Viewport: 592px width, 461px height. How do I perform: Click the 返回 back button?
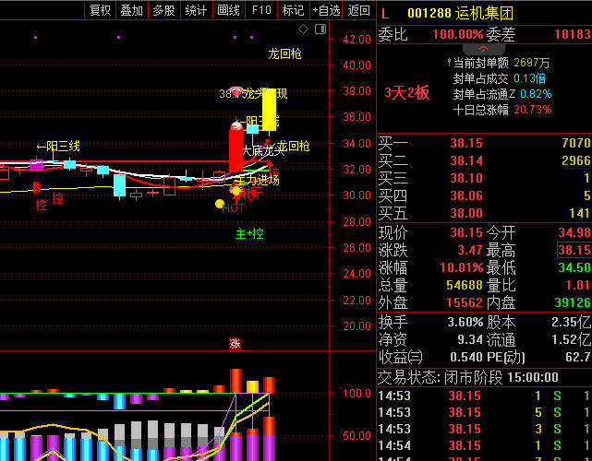[358, 10]
